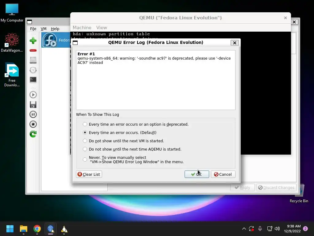Click the clock icon in AQEMU toolbar
The image size is (314, 236).
[x=33, y=70]
